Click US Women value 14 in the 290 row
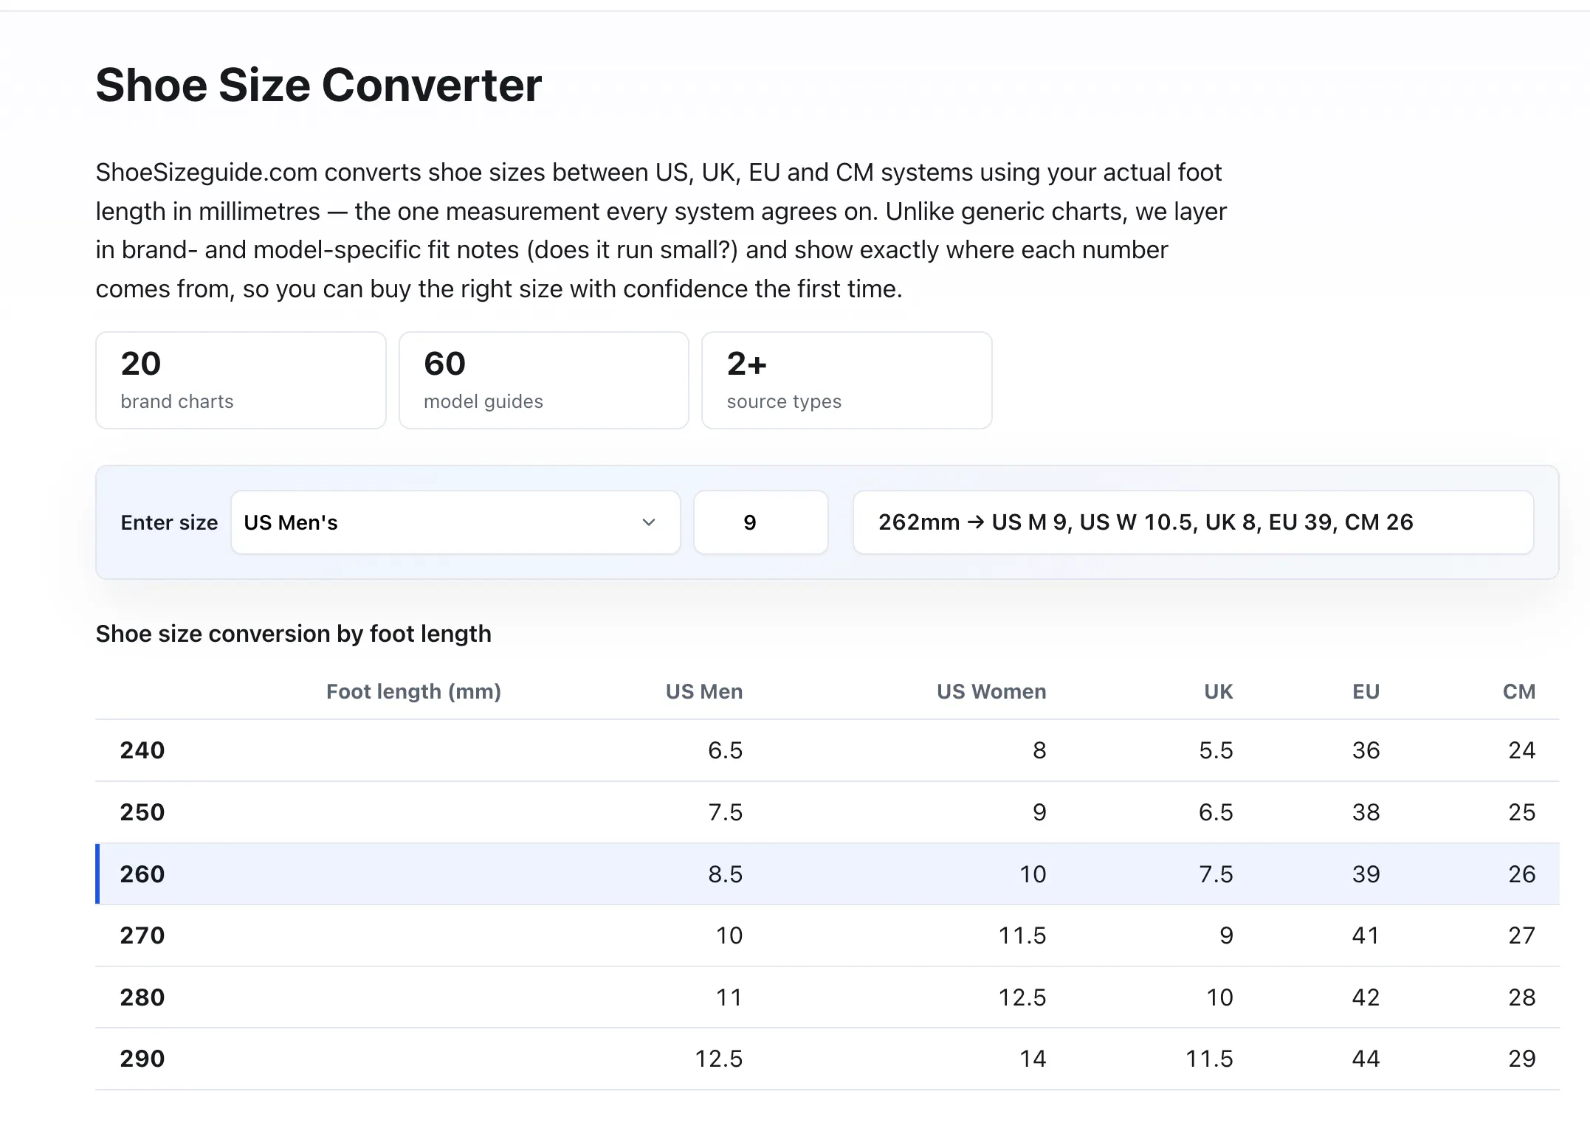The height and width of the screenshot is (1142, 1590). pos(1033,1059)
